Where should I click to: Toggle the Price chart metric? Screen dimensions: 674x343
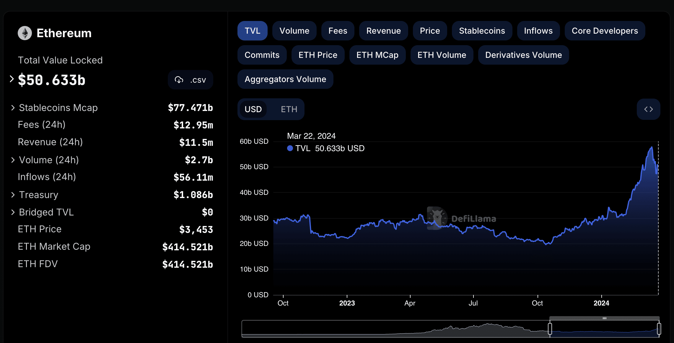click(x=430, y=31)
